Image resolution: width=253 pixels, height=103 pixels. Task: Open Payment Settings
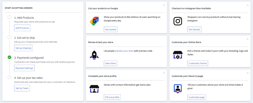click(24, 68)
